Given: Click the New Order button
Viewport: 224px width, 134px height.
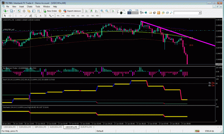Looking at the screenshot, I should (x=50, y=11).
